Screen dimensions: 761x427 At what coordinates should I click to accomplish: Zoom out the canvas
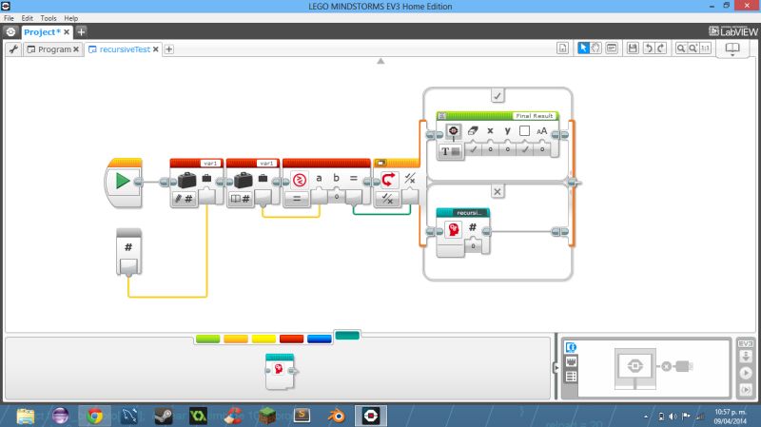click(681, 49)
